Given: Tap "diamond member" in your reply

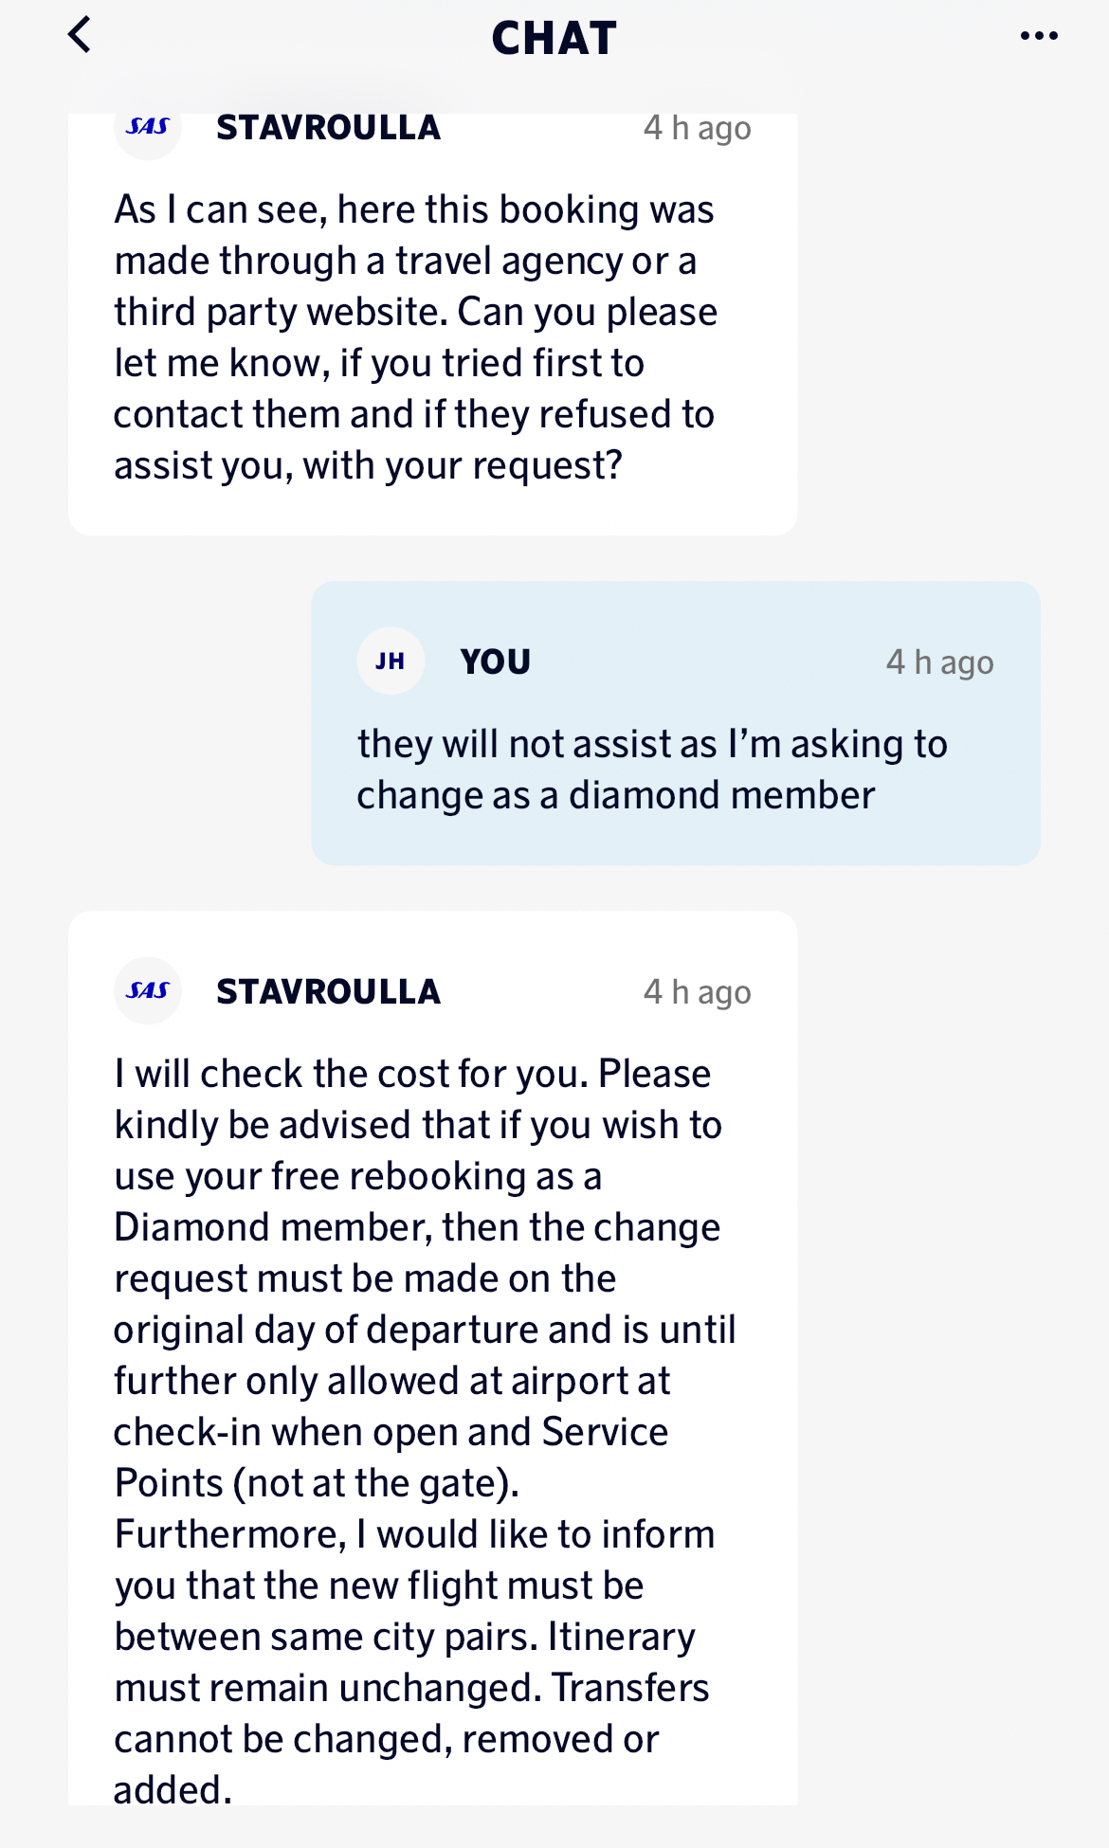Looking at the screenshot, I should pos(721,795).
